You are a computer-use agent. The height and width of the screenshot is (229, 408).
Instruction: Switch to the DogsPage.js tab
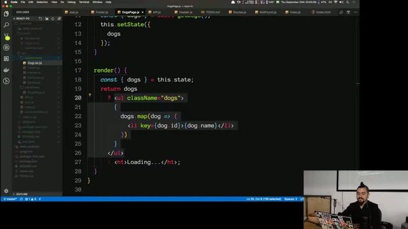click(130, 12)
